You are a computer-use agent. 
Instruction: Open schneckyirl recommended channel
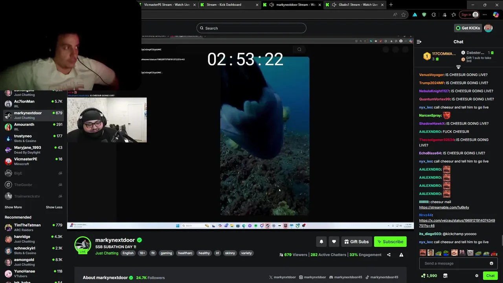coord(33,250)
